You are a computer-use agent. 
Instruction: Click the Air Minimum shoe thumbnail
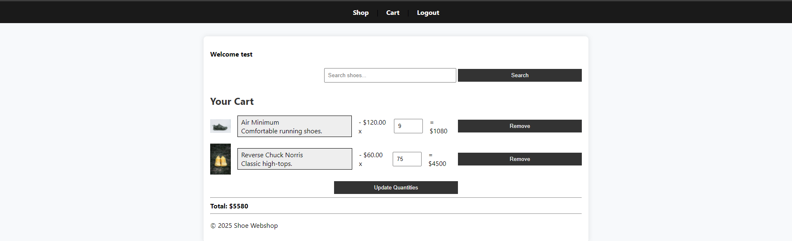pyautogui.click(x=221, y=126)
